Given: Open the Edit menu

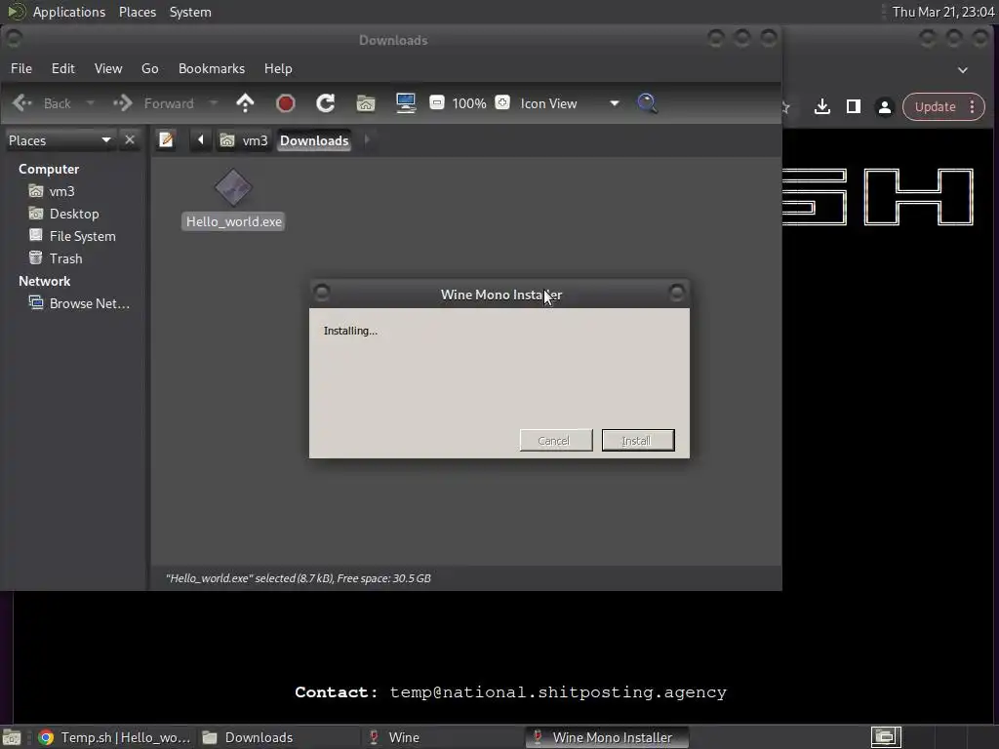Looking at the screenshot, I should [x=63, y=68].
